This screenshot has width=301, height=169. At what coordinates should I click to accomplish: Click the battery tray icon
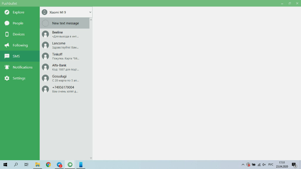pyautogui.click(x=254, y=165)
